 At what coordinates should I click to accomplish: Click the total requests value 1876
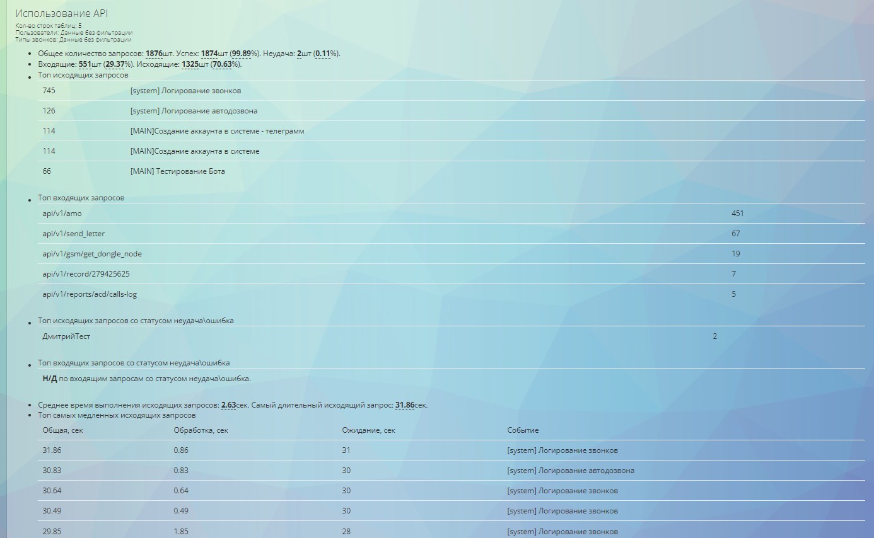click(x=154, y=54)
